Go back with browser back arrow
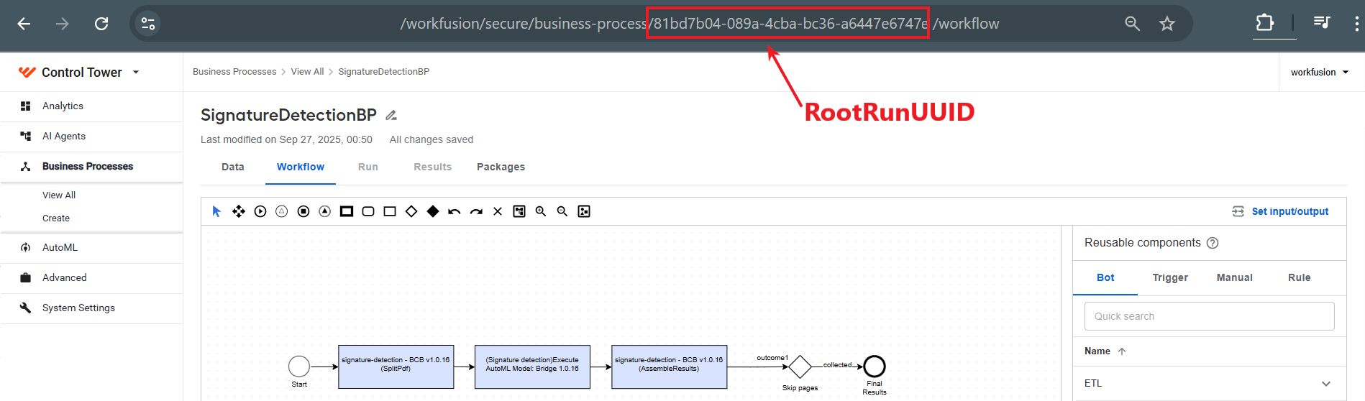Screen dimensions: 1365x401 click(24, 24)
